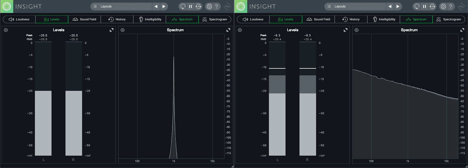
Task: Click the scribble logo icon in left window
Action: tap(227, 6)
